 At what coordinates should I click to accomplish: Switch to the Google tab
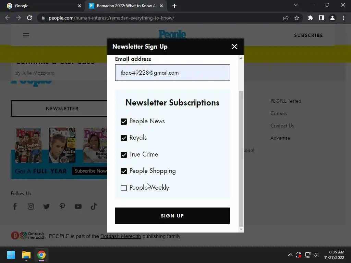click(x=43, y=6)
